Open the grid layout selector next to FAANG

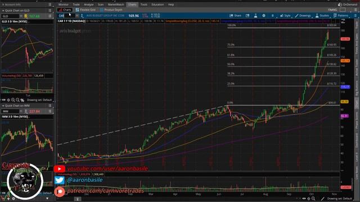click(x=343, y=10)
